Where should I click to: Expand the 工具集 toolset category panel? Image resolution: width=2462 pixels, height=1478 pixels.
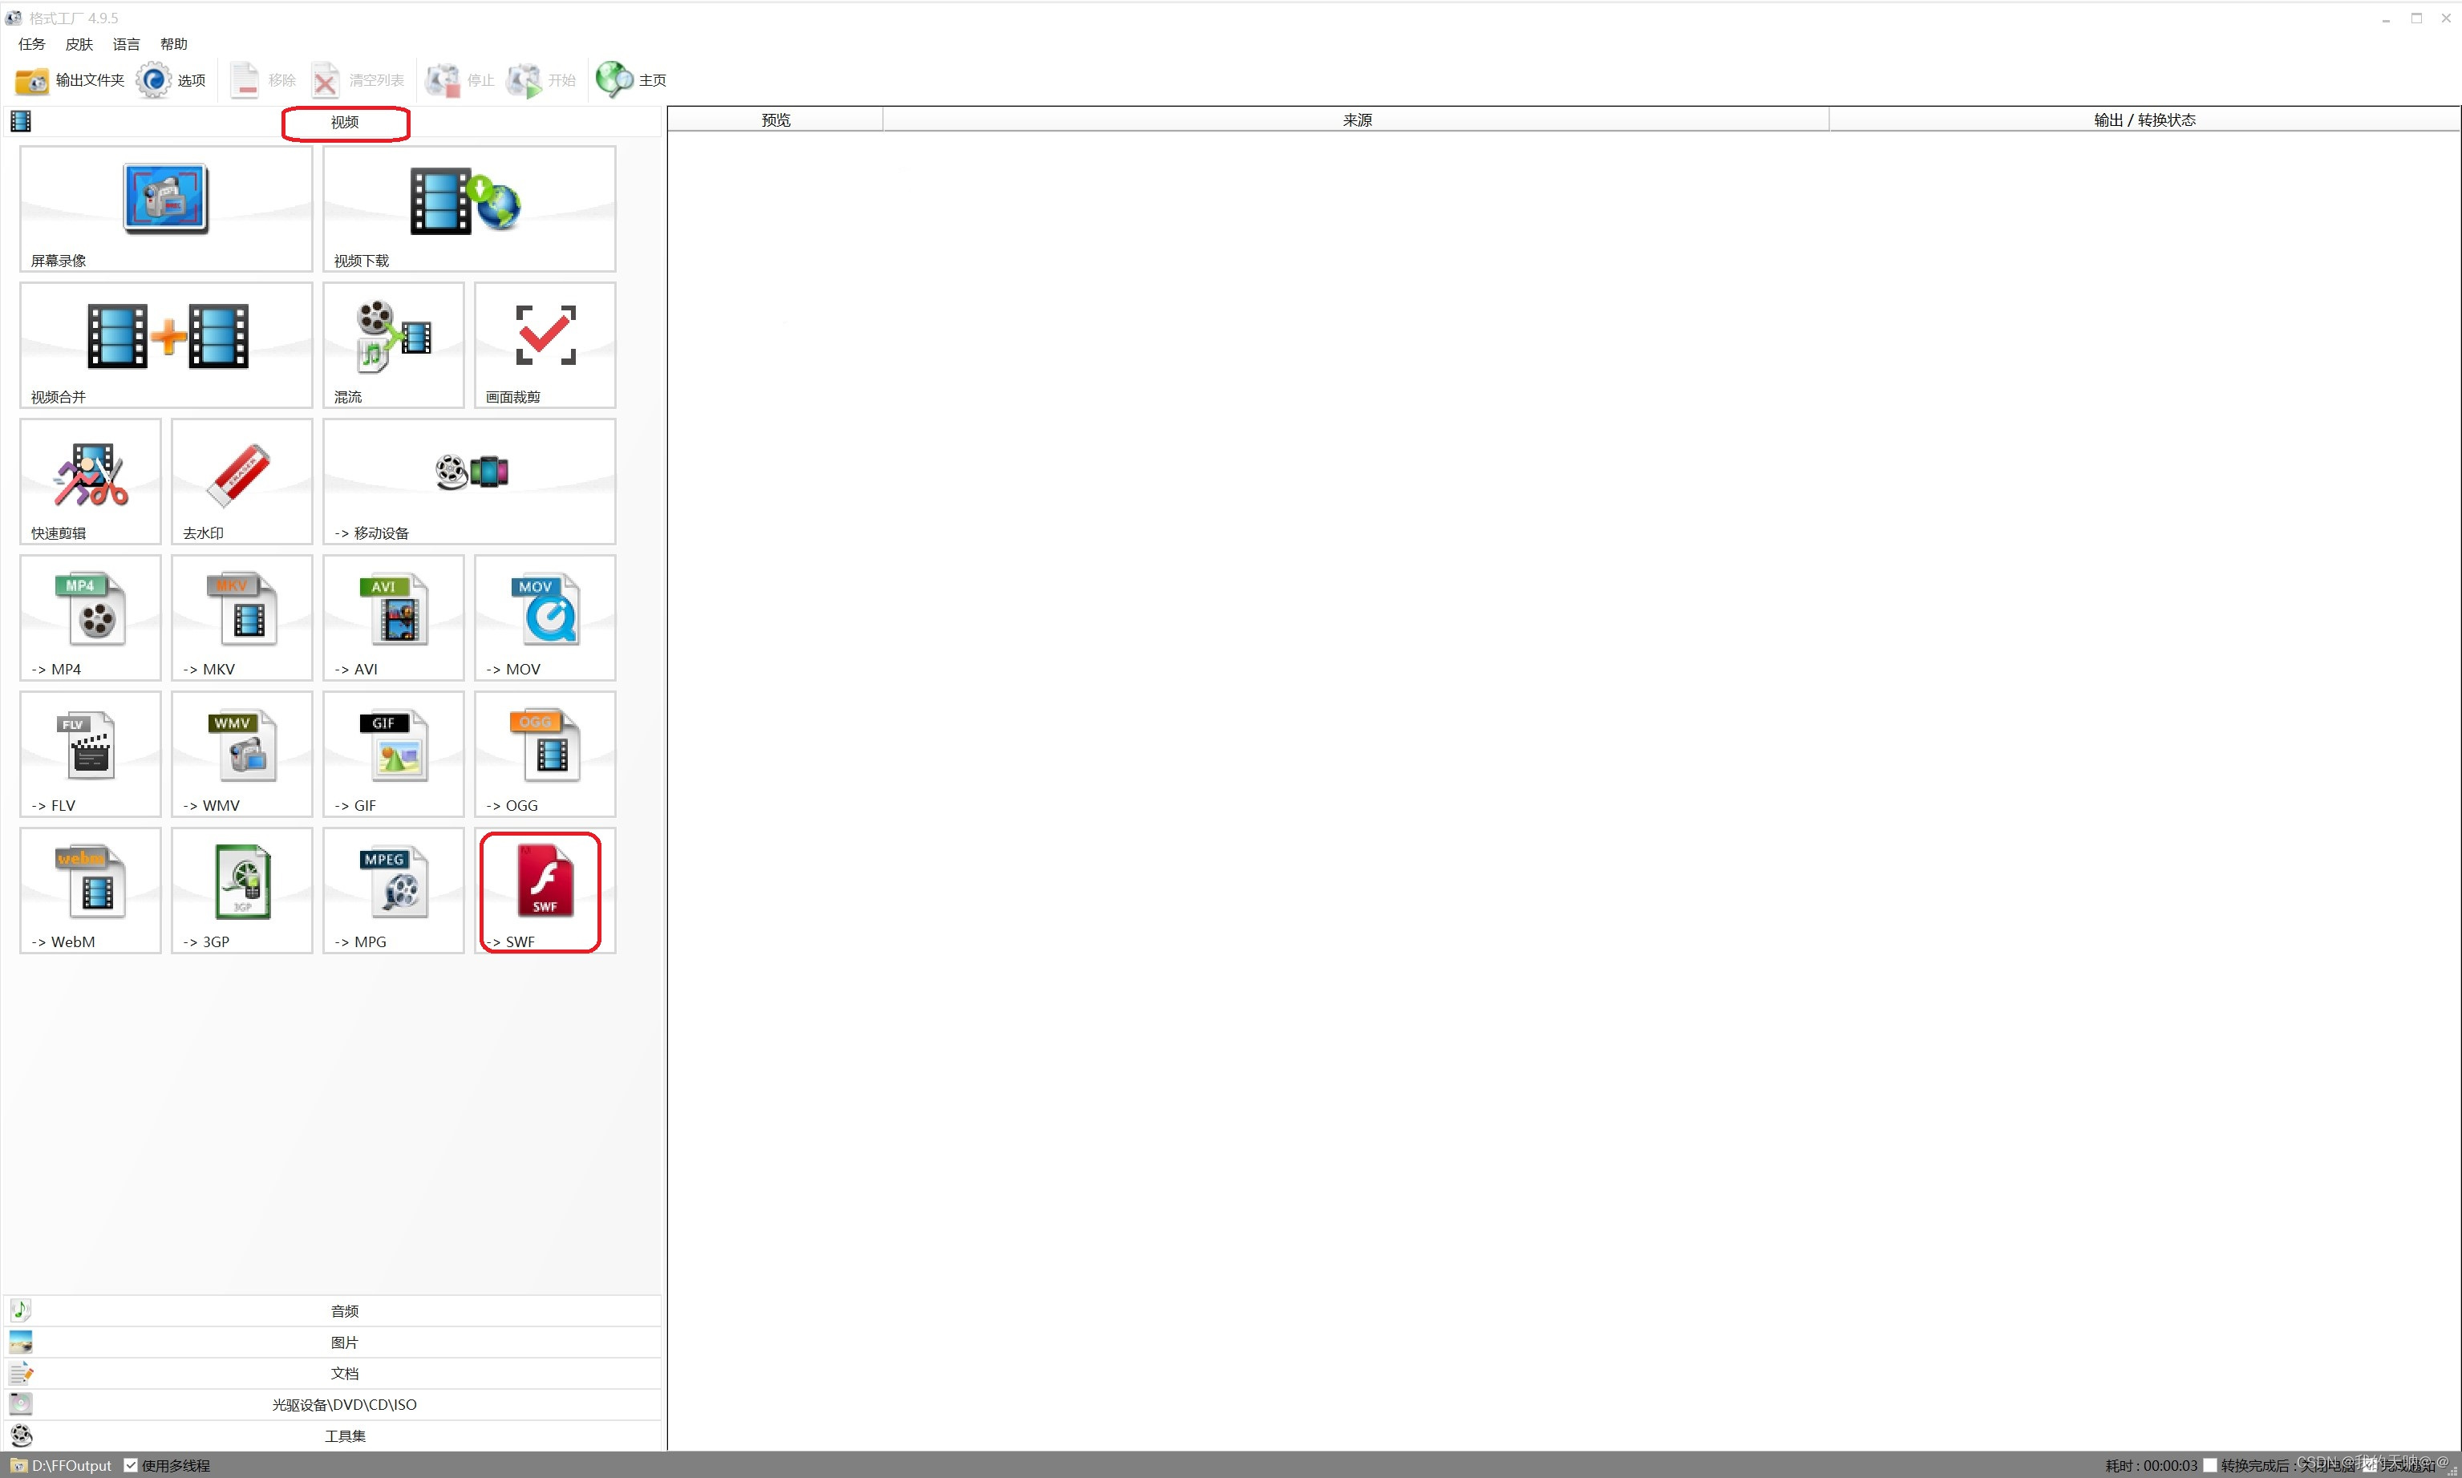click(x=343, y=1435)
